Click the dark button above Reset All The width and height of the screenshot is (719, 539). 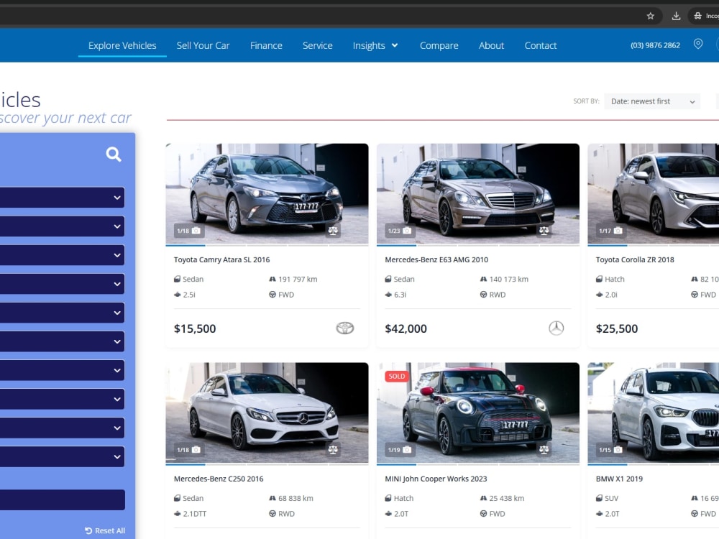63,499
